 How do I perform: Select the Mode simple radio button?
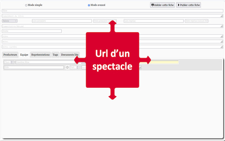[x=26, y=5]
